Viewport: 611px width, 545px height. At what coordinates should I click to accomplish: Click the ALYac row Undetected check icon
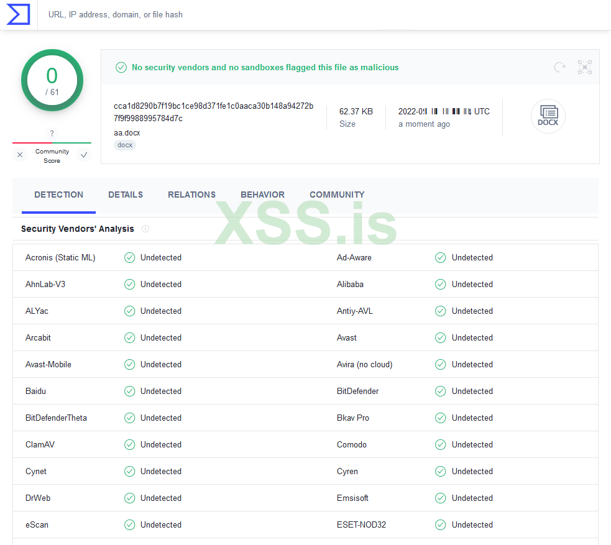click(130, 311)
